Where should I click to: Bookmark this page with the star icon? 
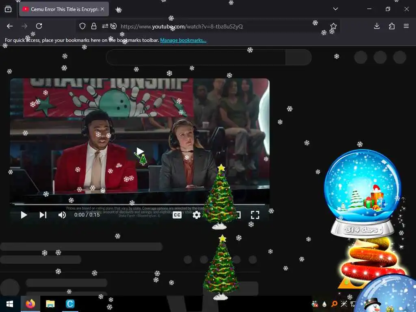click(x=334, y=26)
